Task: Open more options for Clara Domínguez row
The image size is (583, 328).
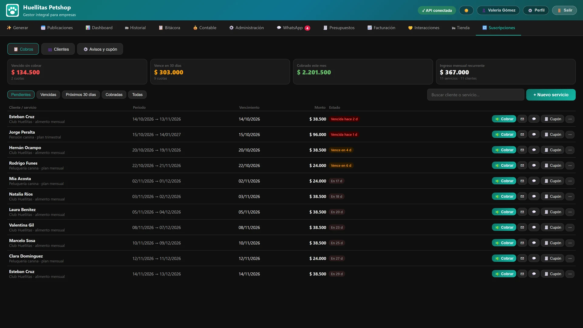Action: (570, 258)
